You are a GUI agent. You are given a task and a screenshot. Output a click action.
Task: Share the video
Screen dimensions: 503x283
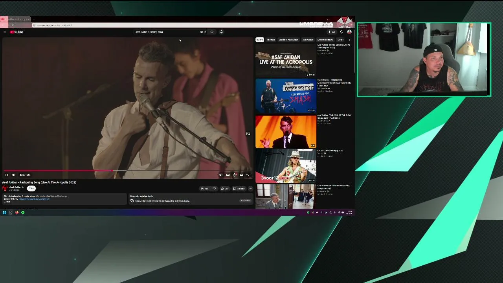(x=225, y=189)
